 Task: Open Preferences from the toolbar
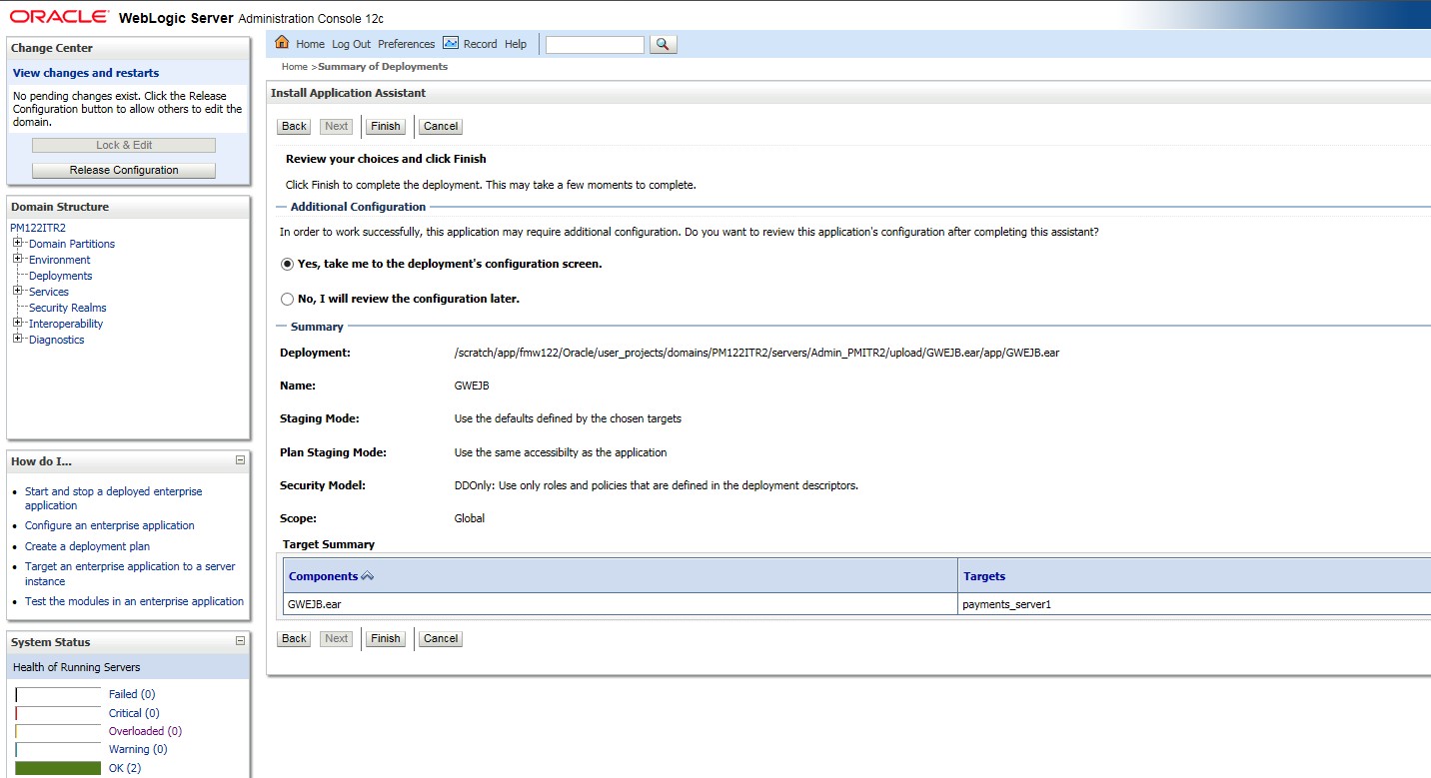click(x=406, y=44)
